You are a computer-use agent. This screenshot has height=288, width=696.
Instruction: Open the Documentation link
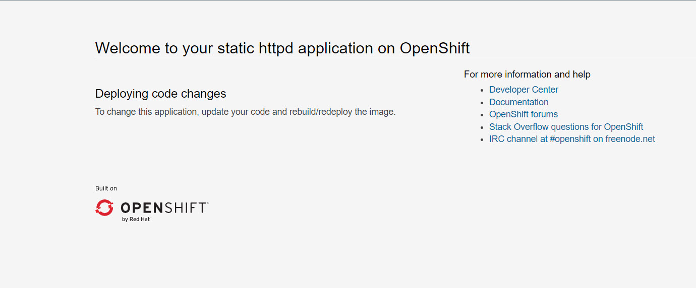click(518, 102)
